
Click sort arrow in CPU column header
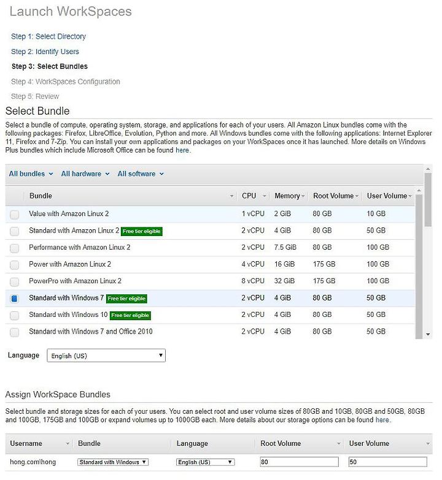(x=264, y=196)
